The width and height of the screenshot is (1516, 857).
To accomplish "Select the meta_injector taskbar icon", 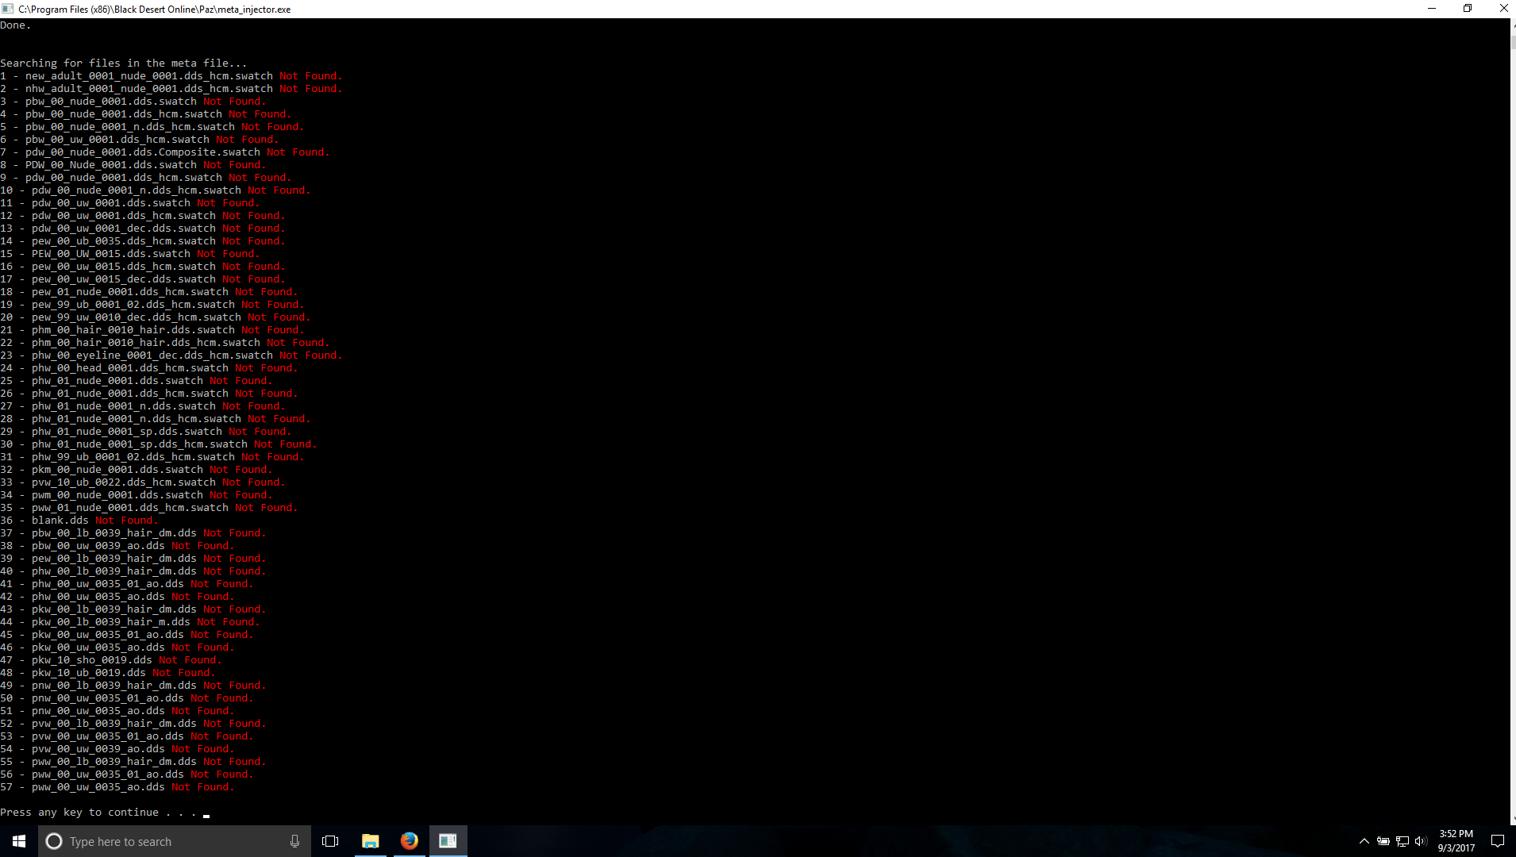I will point(448,841).
